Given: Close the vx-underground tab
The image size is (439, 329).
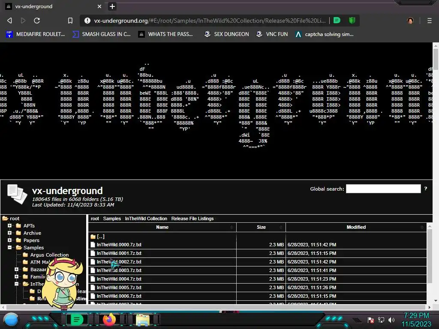Looking at the screenshot, I should (x=99, y=6).
